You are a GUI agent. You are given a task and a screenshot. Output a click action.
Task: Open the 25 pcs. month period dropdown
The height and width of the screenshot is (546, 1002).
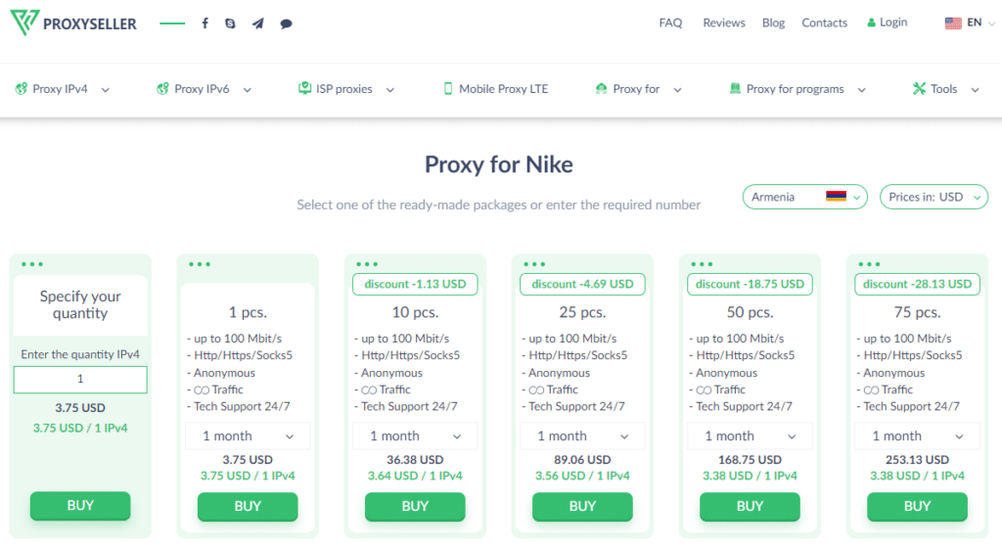[583, 436]
